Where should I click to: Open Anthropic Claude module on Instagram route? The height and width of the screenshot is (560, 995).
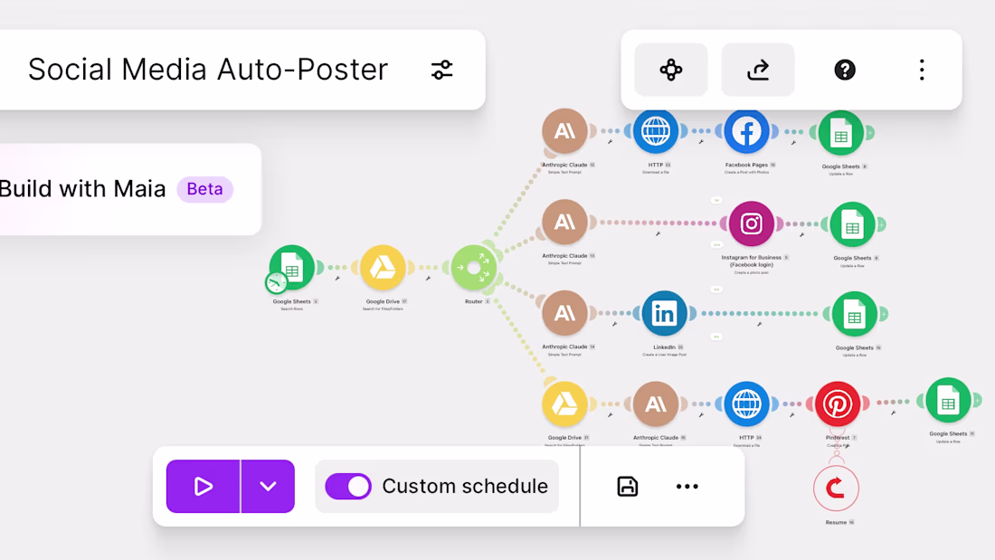564,223
